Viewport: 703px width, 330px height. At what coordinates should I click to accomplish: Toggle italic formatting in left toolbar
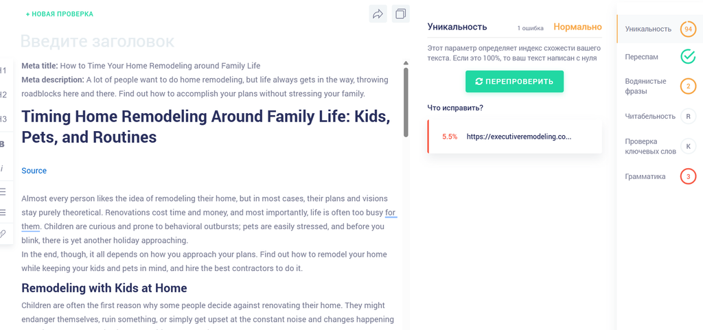[x=2, y=168]
